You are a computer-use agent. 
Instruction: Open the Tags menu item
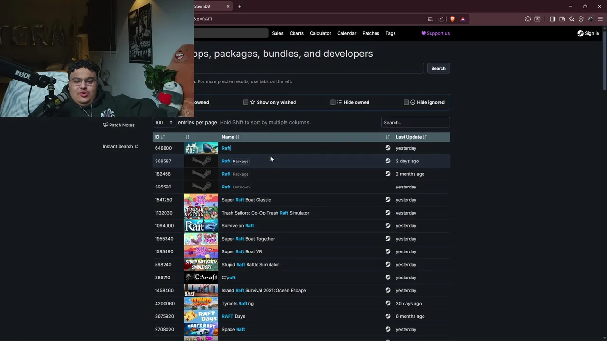coord(390,33)
